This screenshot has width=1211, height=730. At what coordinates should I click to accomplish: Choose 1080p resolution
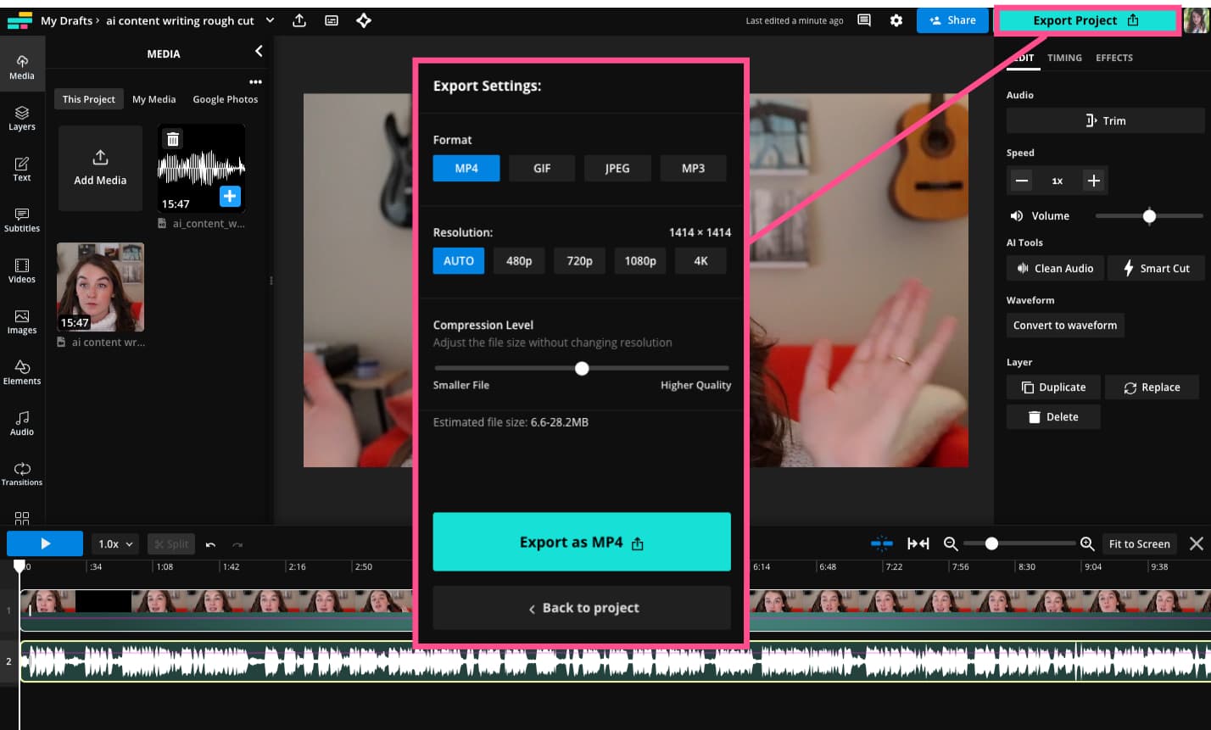[x=640, y=260]
